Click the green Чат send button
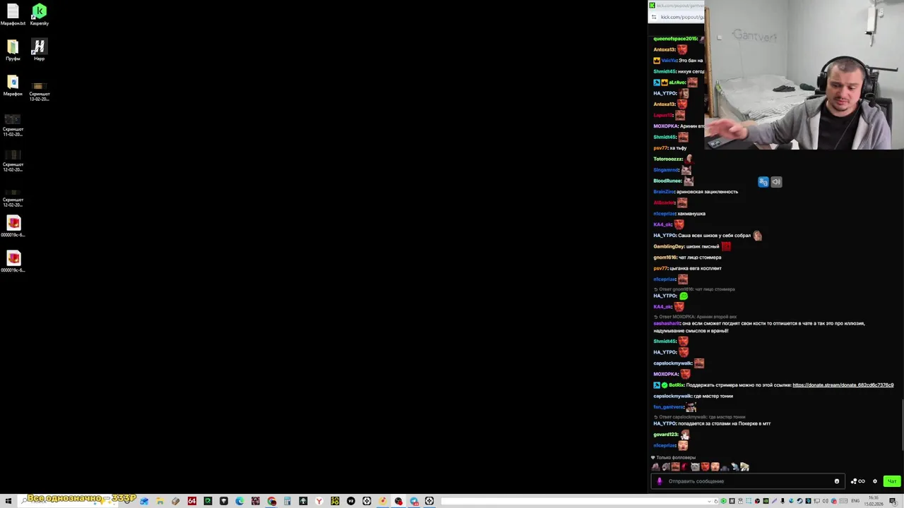 pyautogui.click(x=892, y=481)
